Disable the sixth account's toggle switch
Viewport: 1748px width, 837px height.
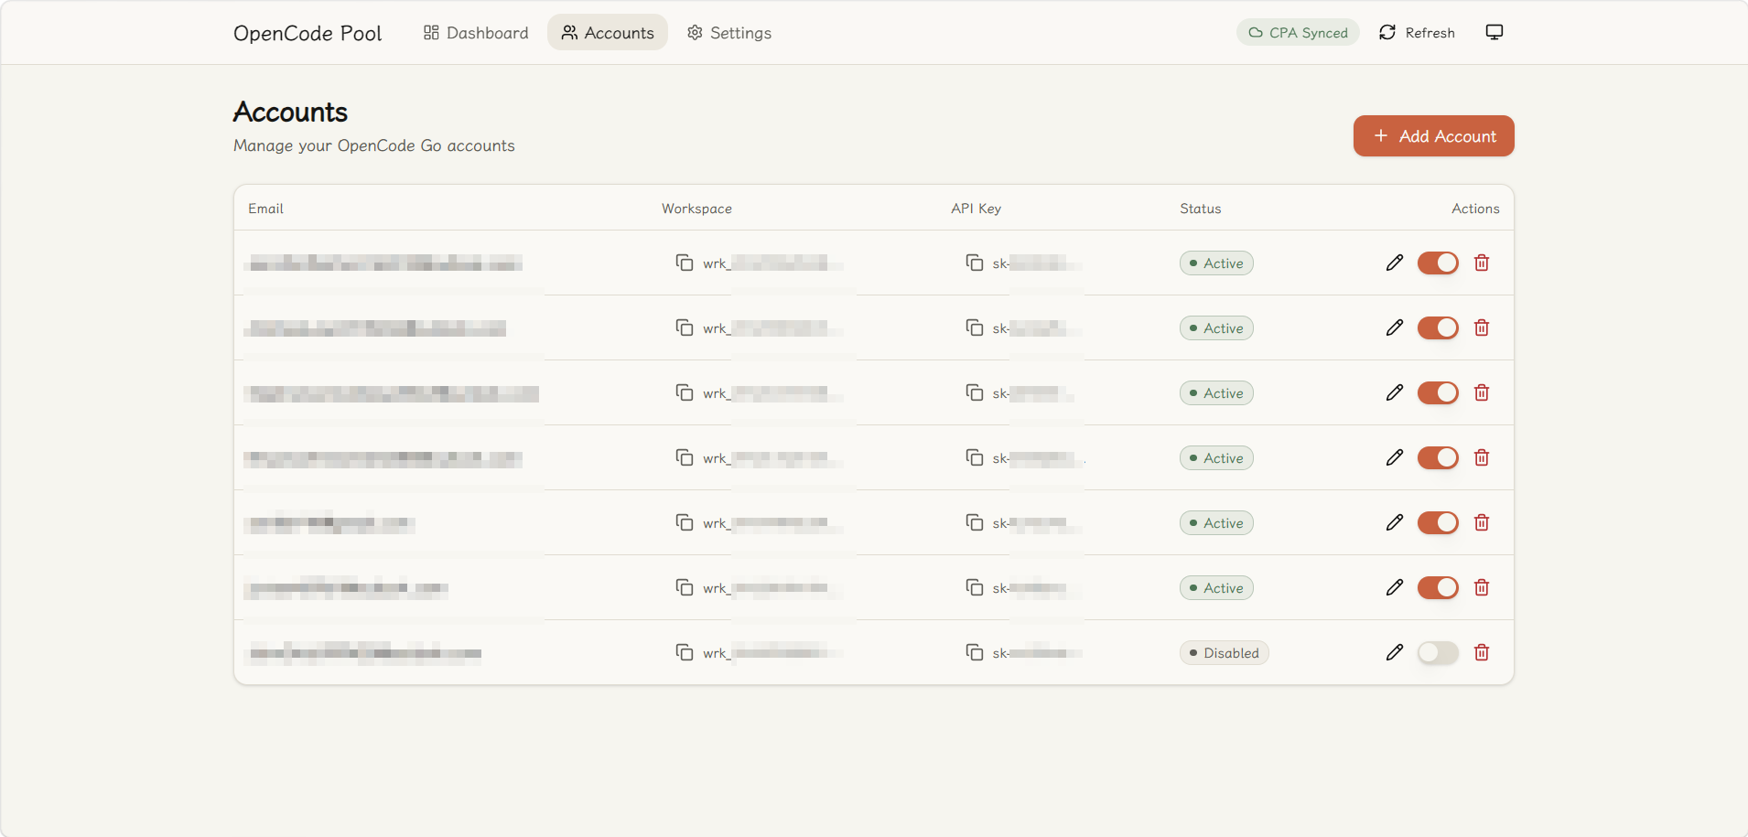[x=1438, y=587]
